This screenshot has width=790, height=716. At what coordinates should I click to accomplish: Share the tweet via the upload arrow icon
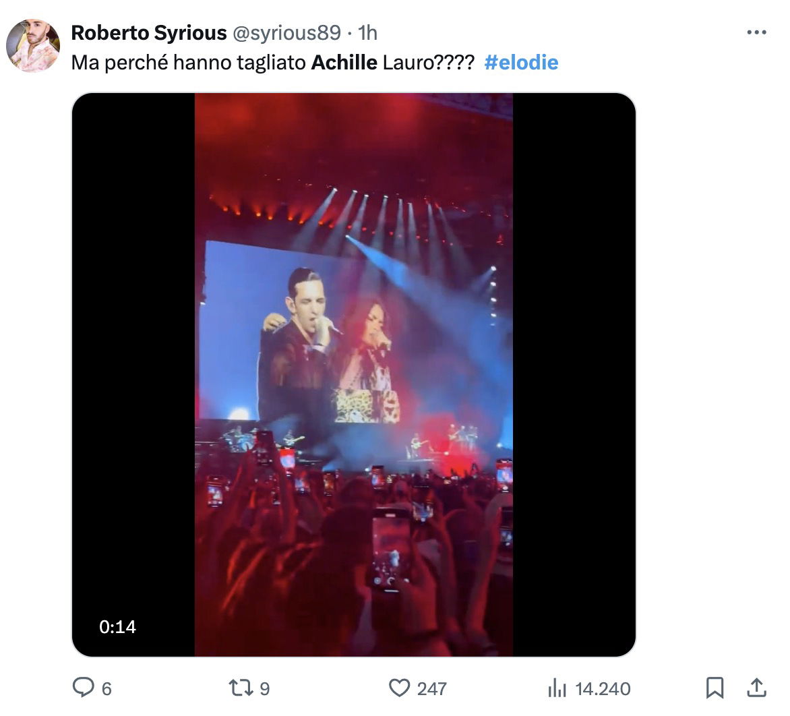pos(757,688)
